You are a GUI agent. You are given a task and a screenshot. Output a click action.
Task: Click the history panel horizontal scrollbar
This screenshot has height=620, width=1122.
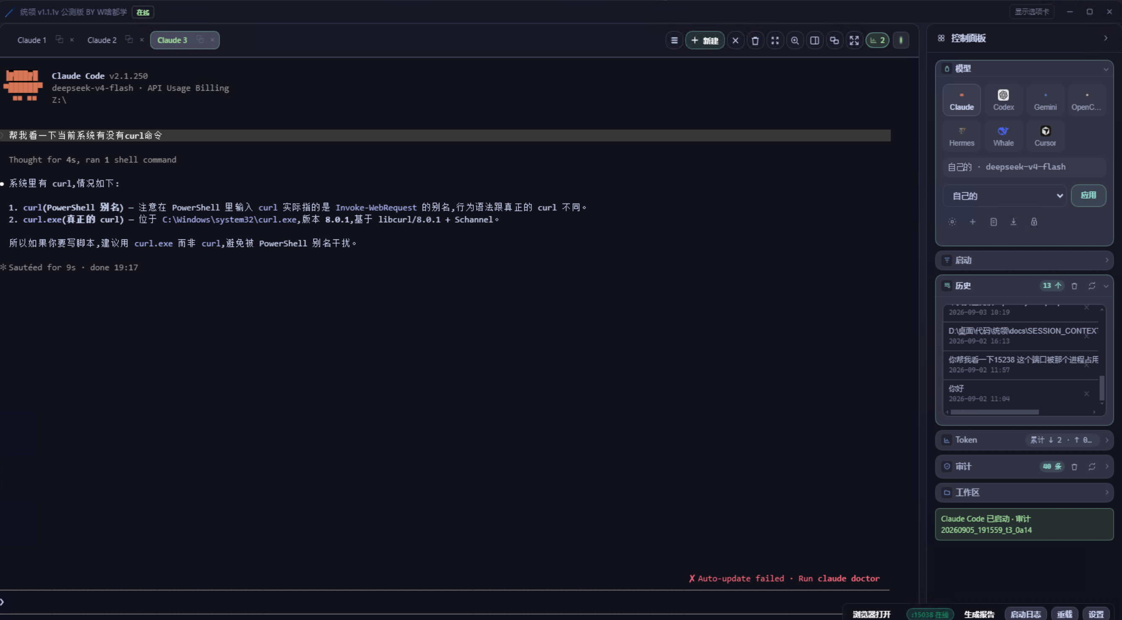coord(994,412)
